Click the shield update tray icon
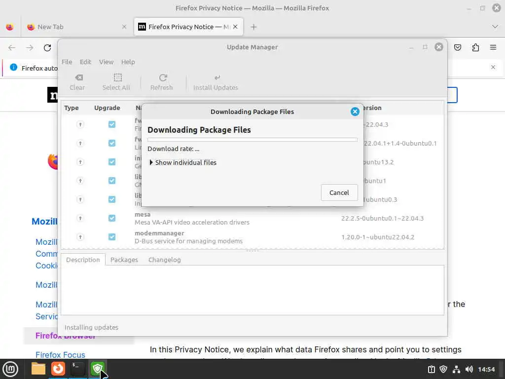 coord(443,369)
